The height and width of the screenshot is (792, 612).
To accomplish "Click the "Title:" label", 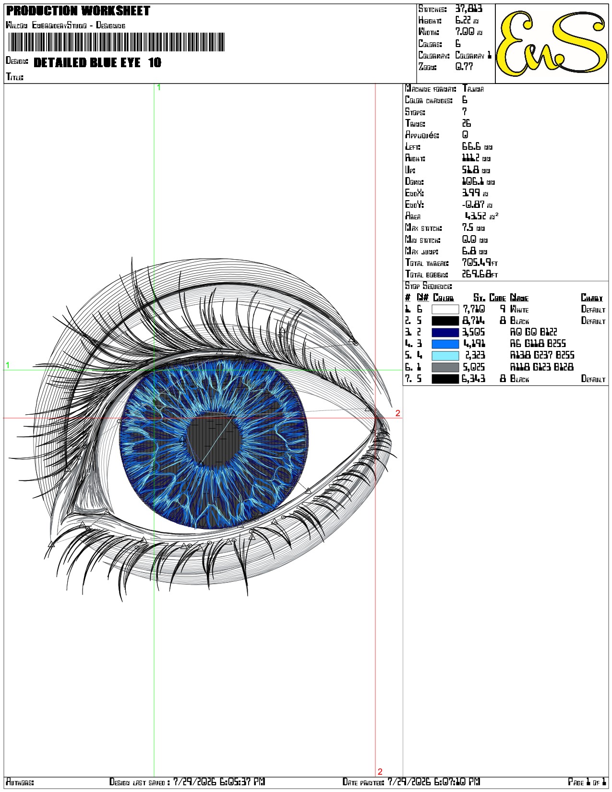I will tap(14, 77).
